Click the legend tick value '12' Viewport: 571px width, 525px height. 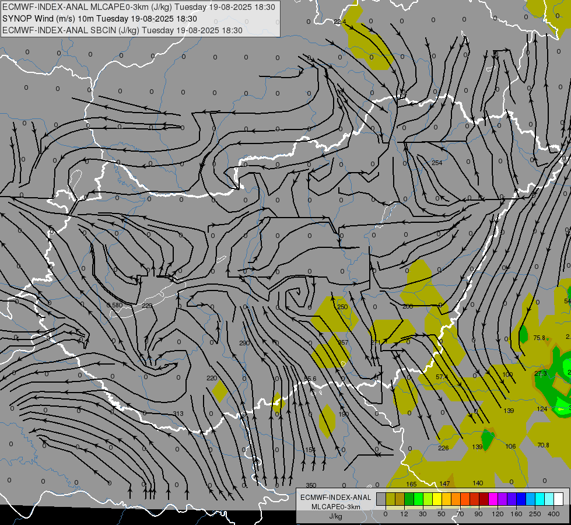coord(404,514)
